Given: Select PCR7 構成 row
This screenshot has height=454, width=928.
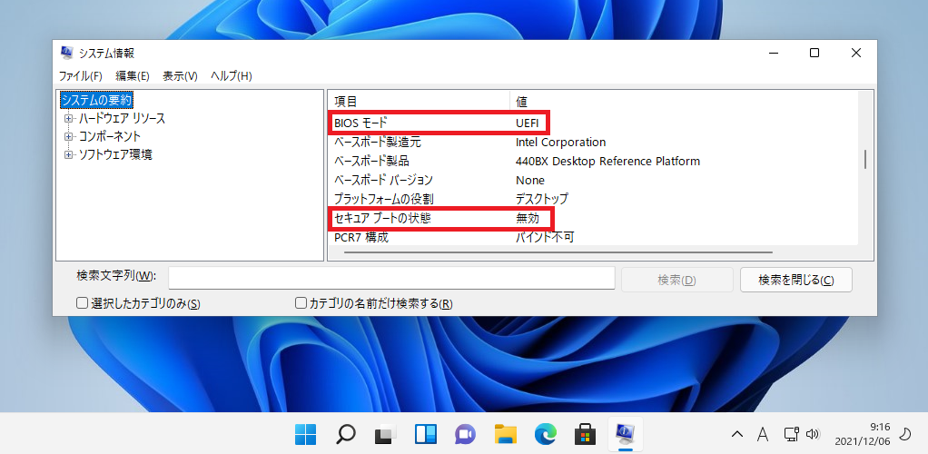Looking at the screenshot, I should coord(592,237).
